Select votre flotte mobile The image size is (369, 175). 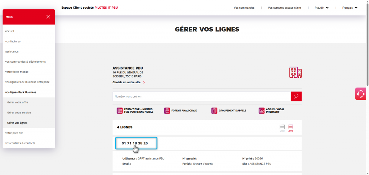(x=17, y=72)
